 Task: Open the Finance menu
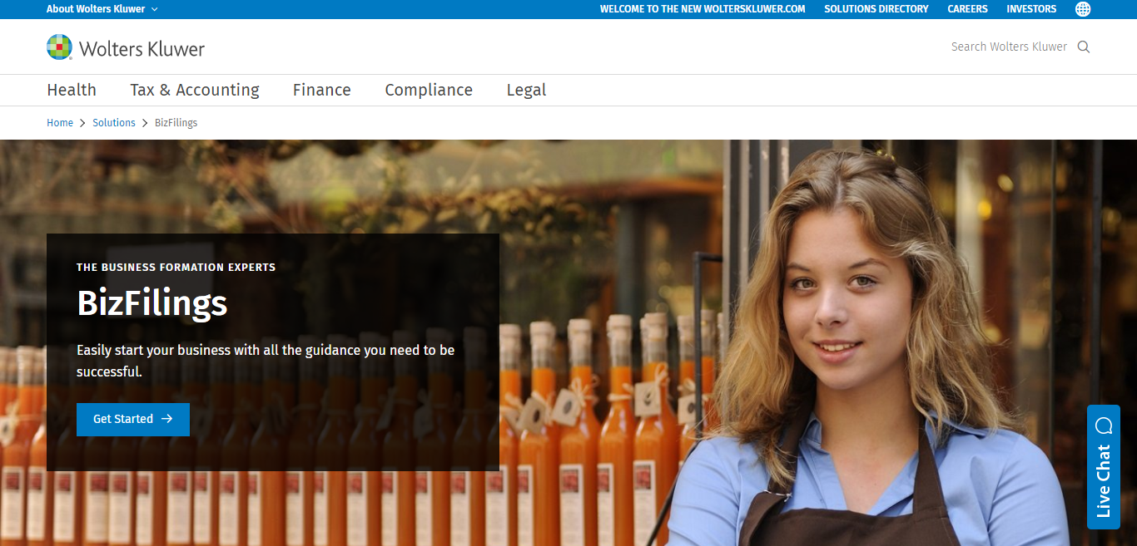(322, 90)
